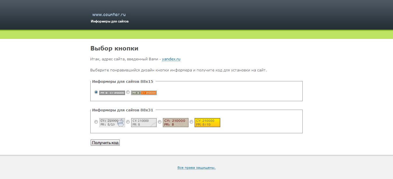Click the Все права защищены footer link

[196, 168]
